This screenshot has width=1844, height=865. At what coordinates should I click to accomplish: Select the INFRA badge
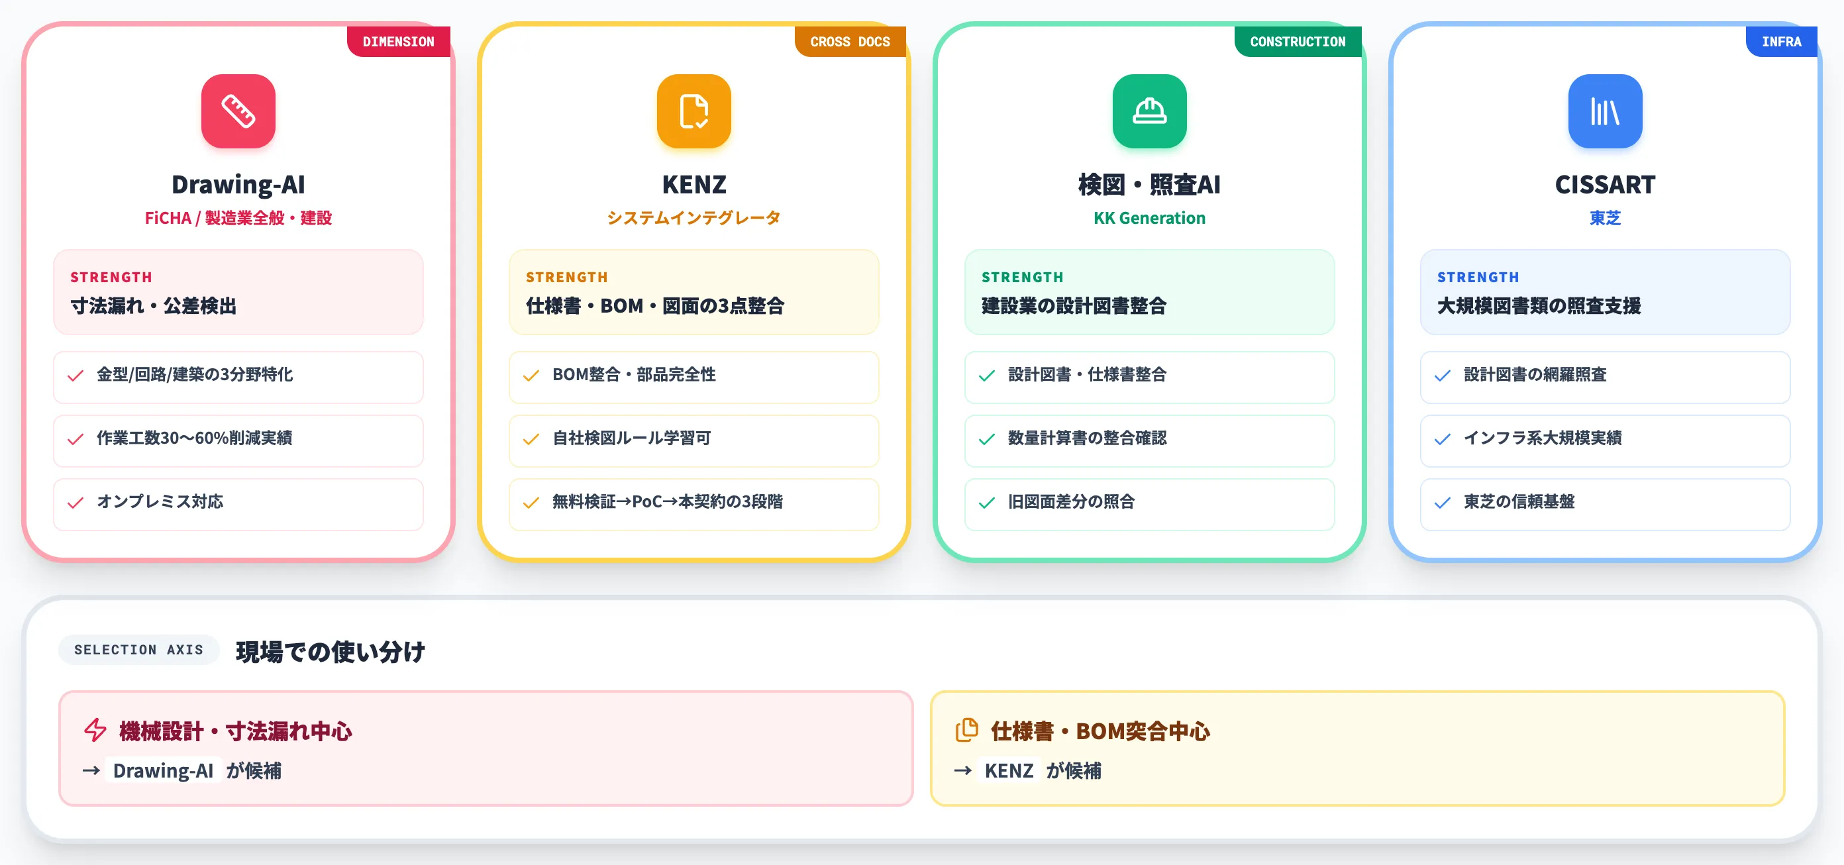pos(1781,42)
